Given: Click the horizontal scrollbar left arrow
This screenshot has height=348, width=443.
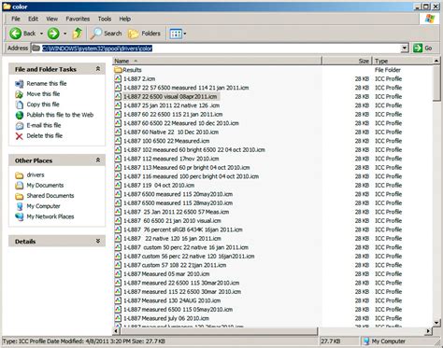Looking at the screenshot, I should point(116,331).
